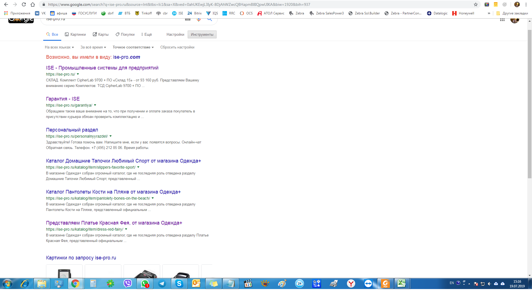The image size is (532, 299).
Task: Submit search with the magnifier icon
Action: 210,19
